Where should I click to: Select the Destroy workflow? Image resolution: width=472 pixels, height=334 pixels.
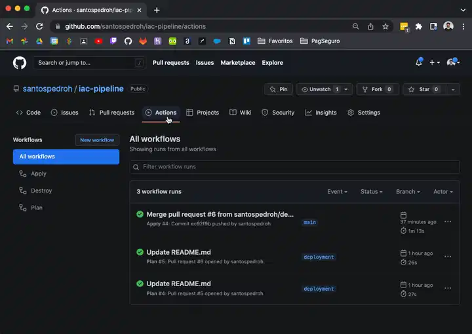[66, 191]
